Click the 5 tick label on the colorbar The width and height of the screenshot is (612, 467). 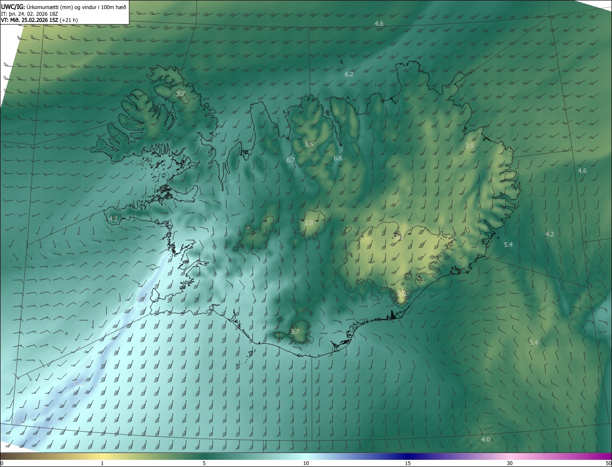pyautogui.click(x=204, y=463)
